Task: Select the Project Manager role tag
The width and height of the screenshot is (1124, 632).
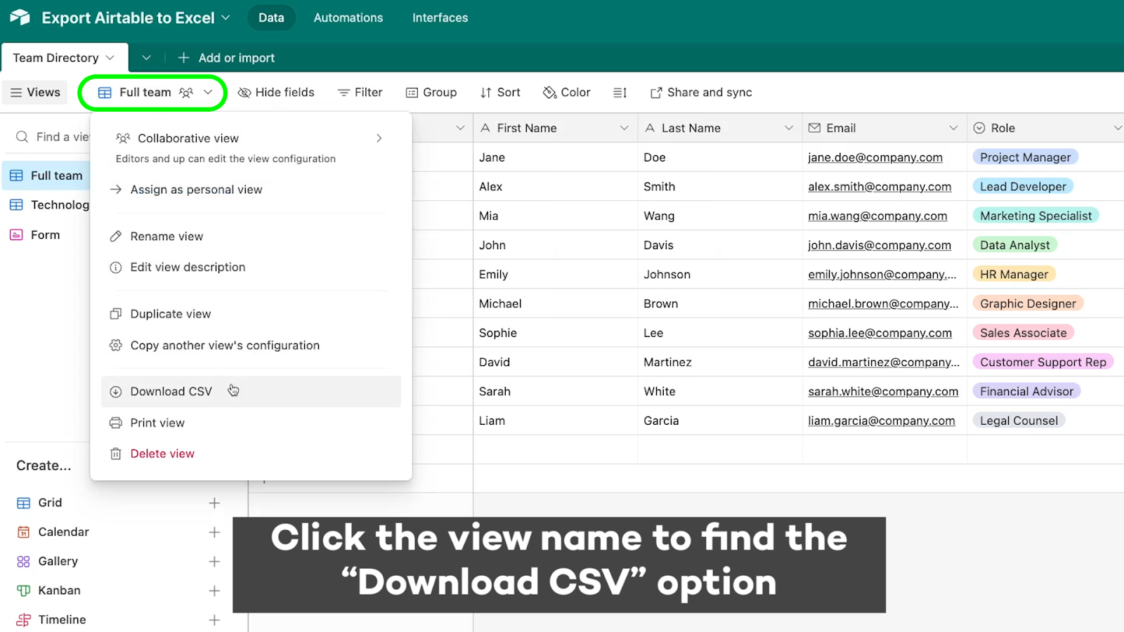Action: pyautogui.click(x=1025, y=157)
